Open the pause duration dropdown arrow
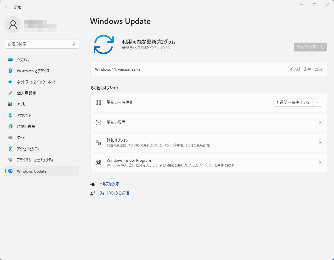 tap(317, 102)
